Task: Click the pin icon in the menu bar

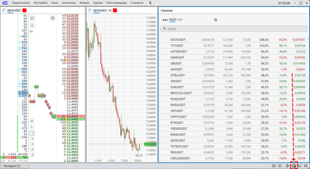Action: pos(151,3)
